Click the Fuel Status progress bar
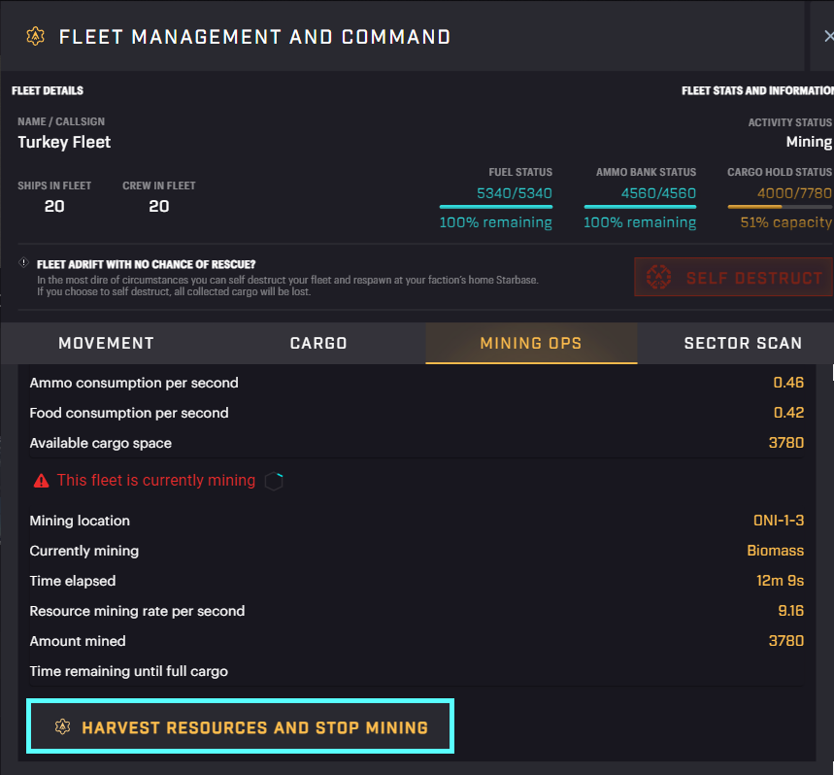Screen dimensions: 834x775 point(495,207)
